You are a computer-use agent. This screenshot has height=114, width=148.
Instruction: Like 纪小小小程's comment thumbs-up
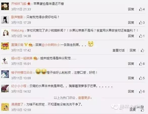(x=142, y=92)
